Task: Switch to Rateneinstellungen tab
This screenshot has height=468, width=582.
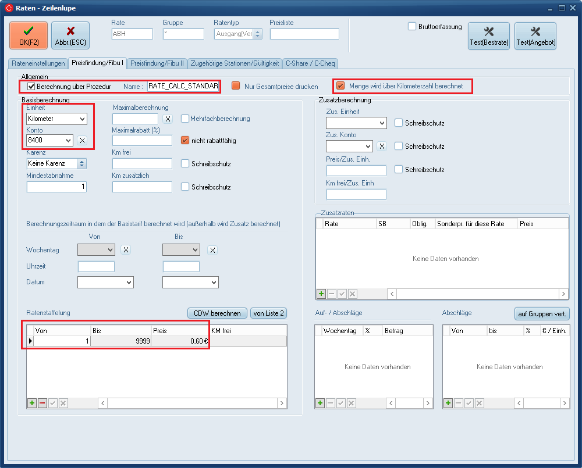Action: point(38,63)
